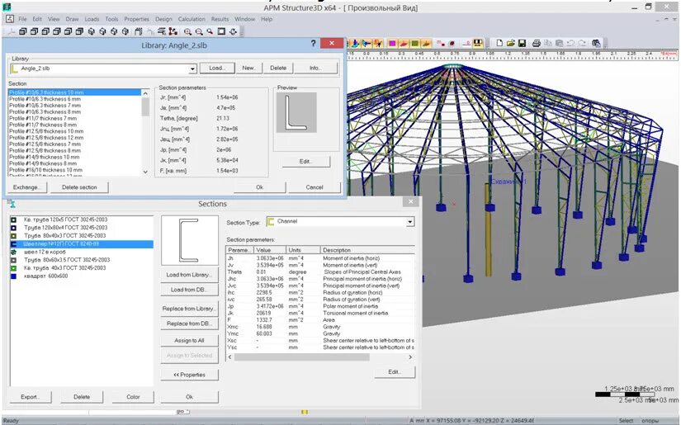681x425 pixels.
Task: Select 'Кв. труба 120x5 ГОСТ 30245-2003' section
Action: 65,220
